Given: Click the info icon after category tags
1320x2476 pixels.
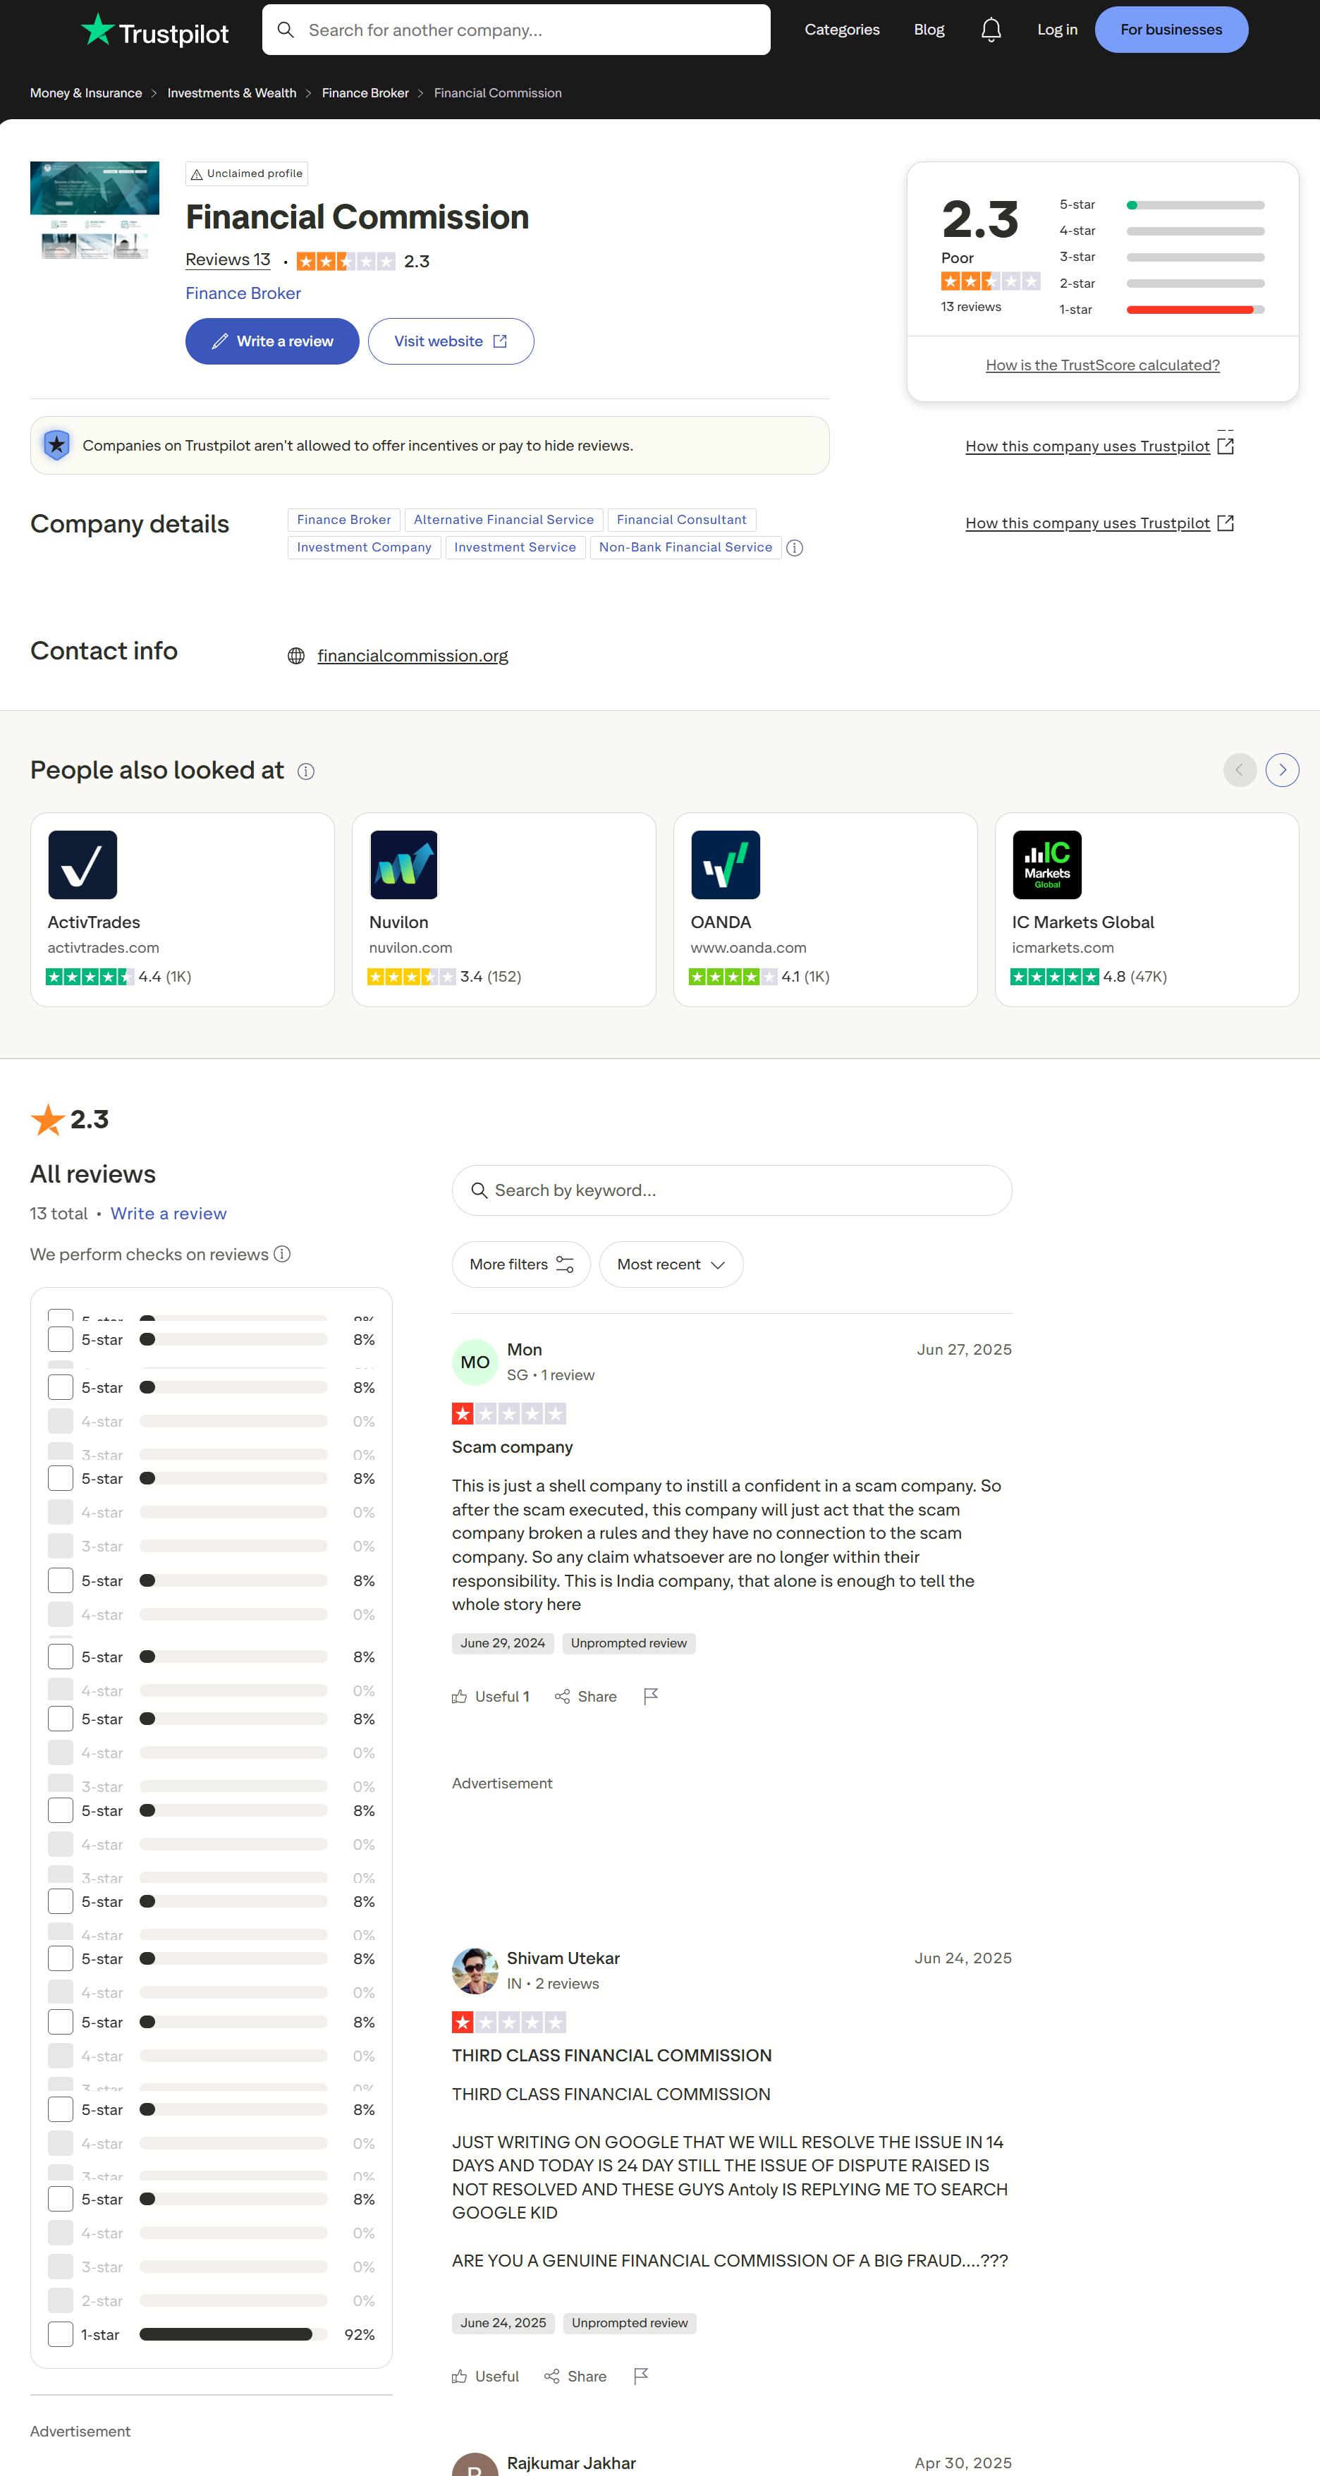Looking at the screenshot, I should (x=794, y=548).
